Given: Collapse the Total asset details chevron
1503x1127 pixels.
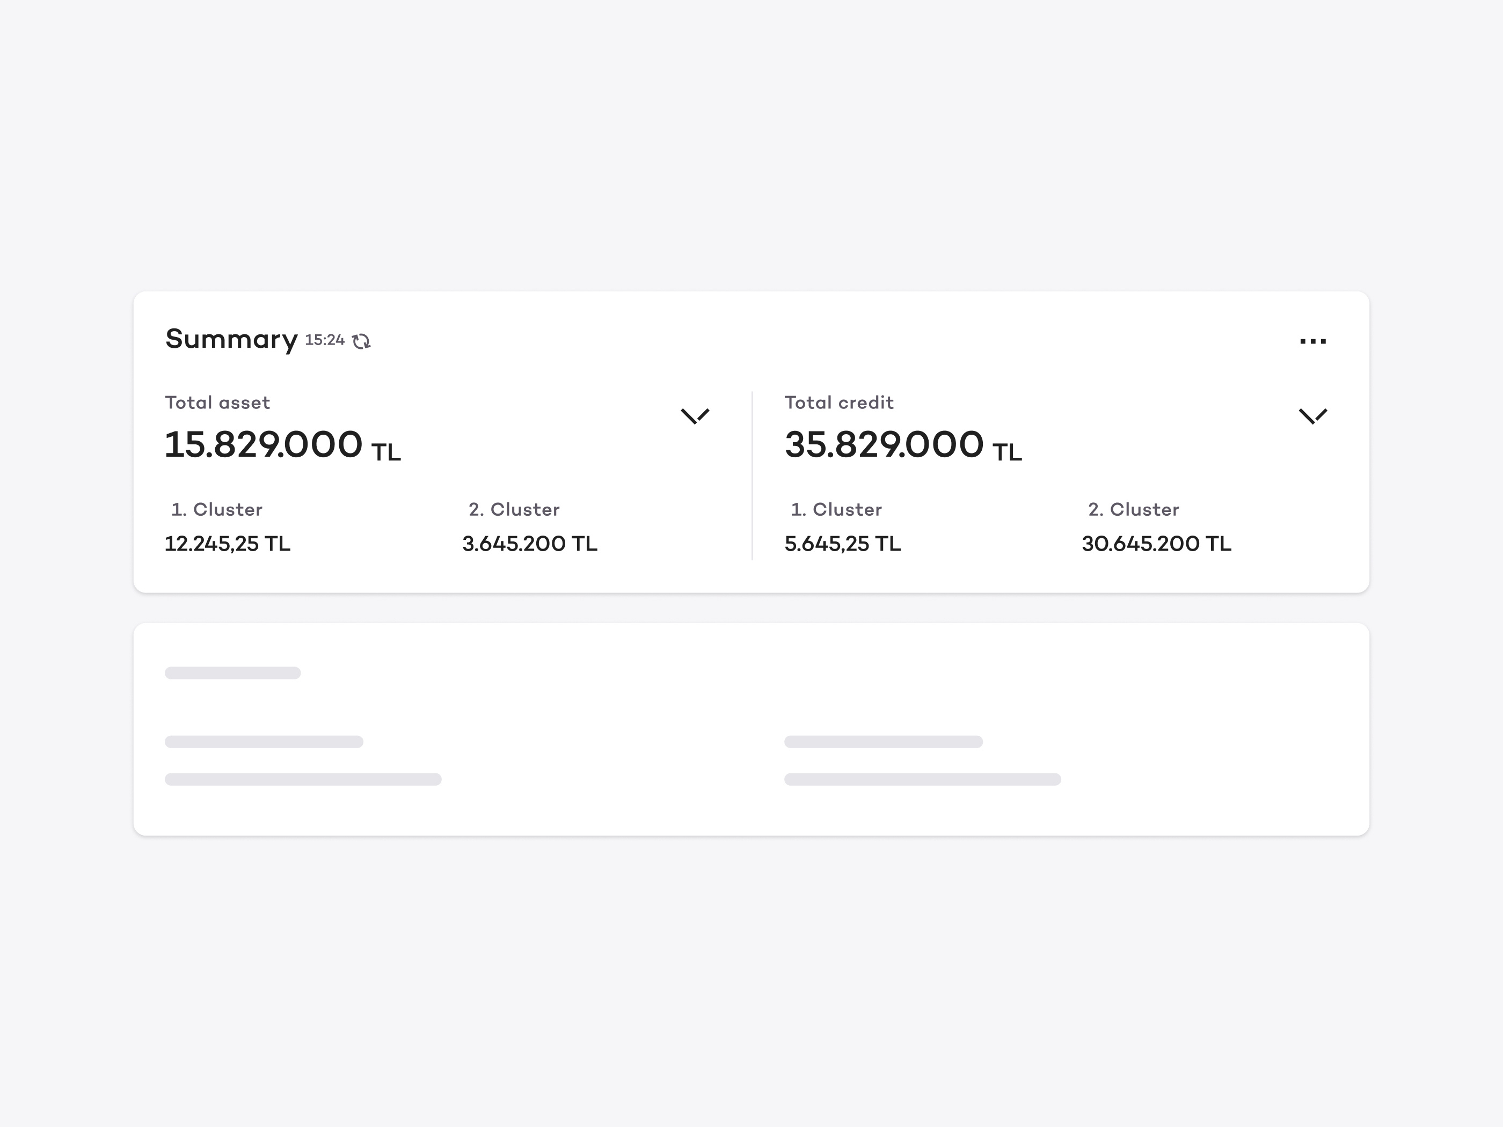Looking at the screenshot, I should point(695,415).
